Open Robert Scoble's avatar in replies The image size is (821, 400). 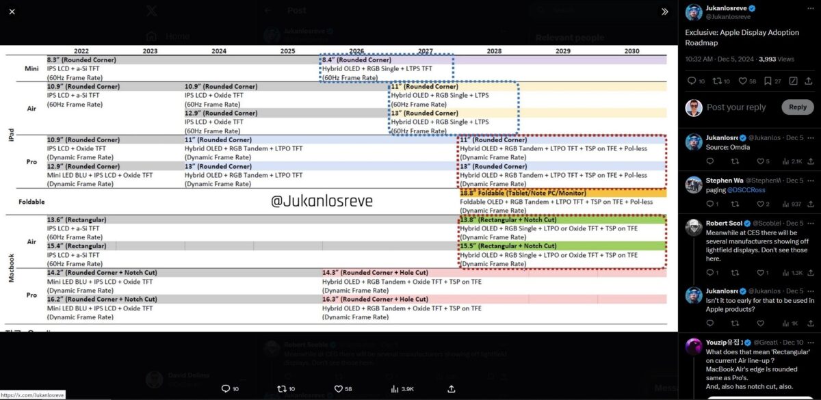point(694,228)
